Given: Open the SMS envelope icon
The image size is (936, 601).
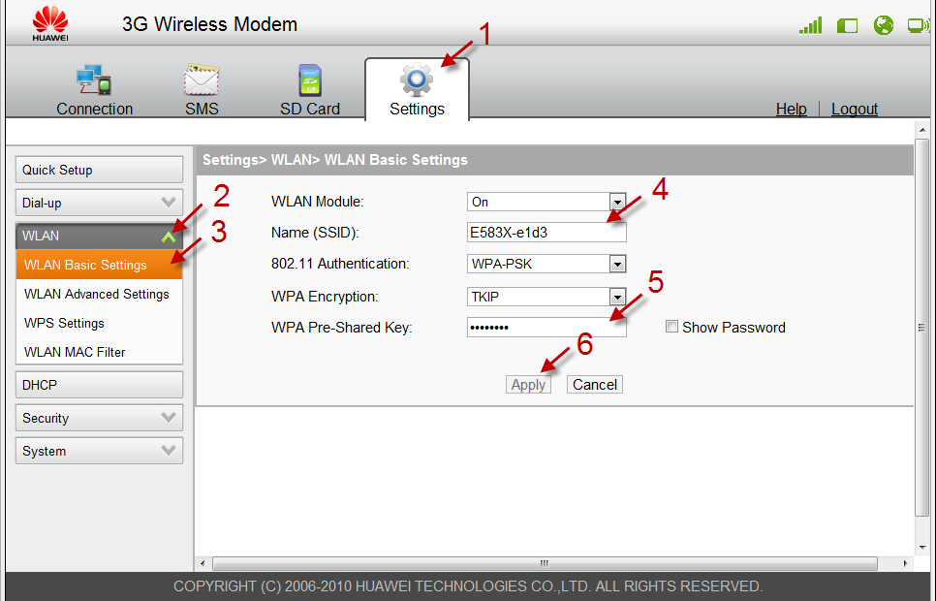Looking at the screenshot, I should [x=202, y=80].
